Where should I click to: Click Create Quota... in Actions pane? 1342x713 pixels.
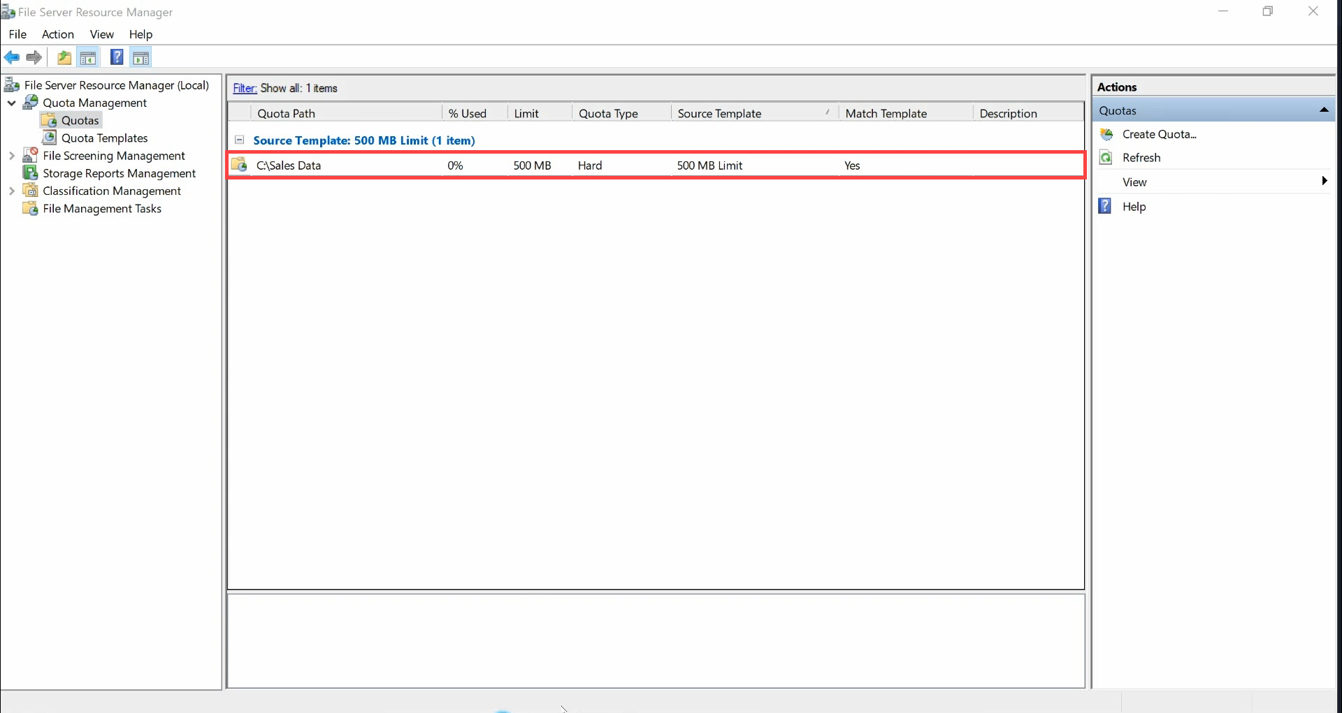(x=1160, y=134)
